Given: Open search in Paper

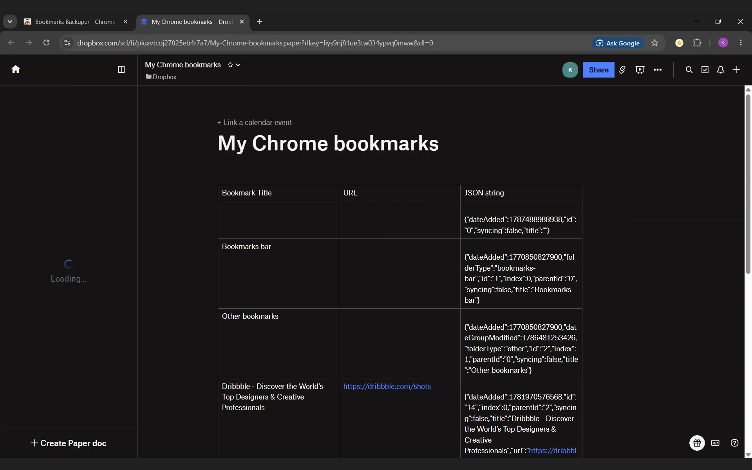Looking at the screenshot, I should tap(689, 70).
